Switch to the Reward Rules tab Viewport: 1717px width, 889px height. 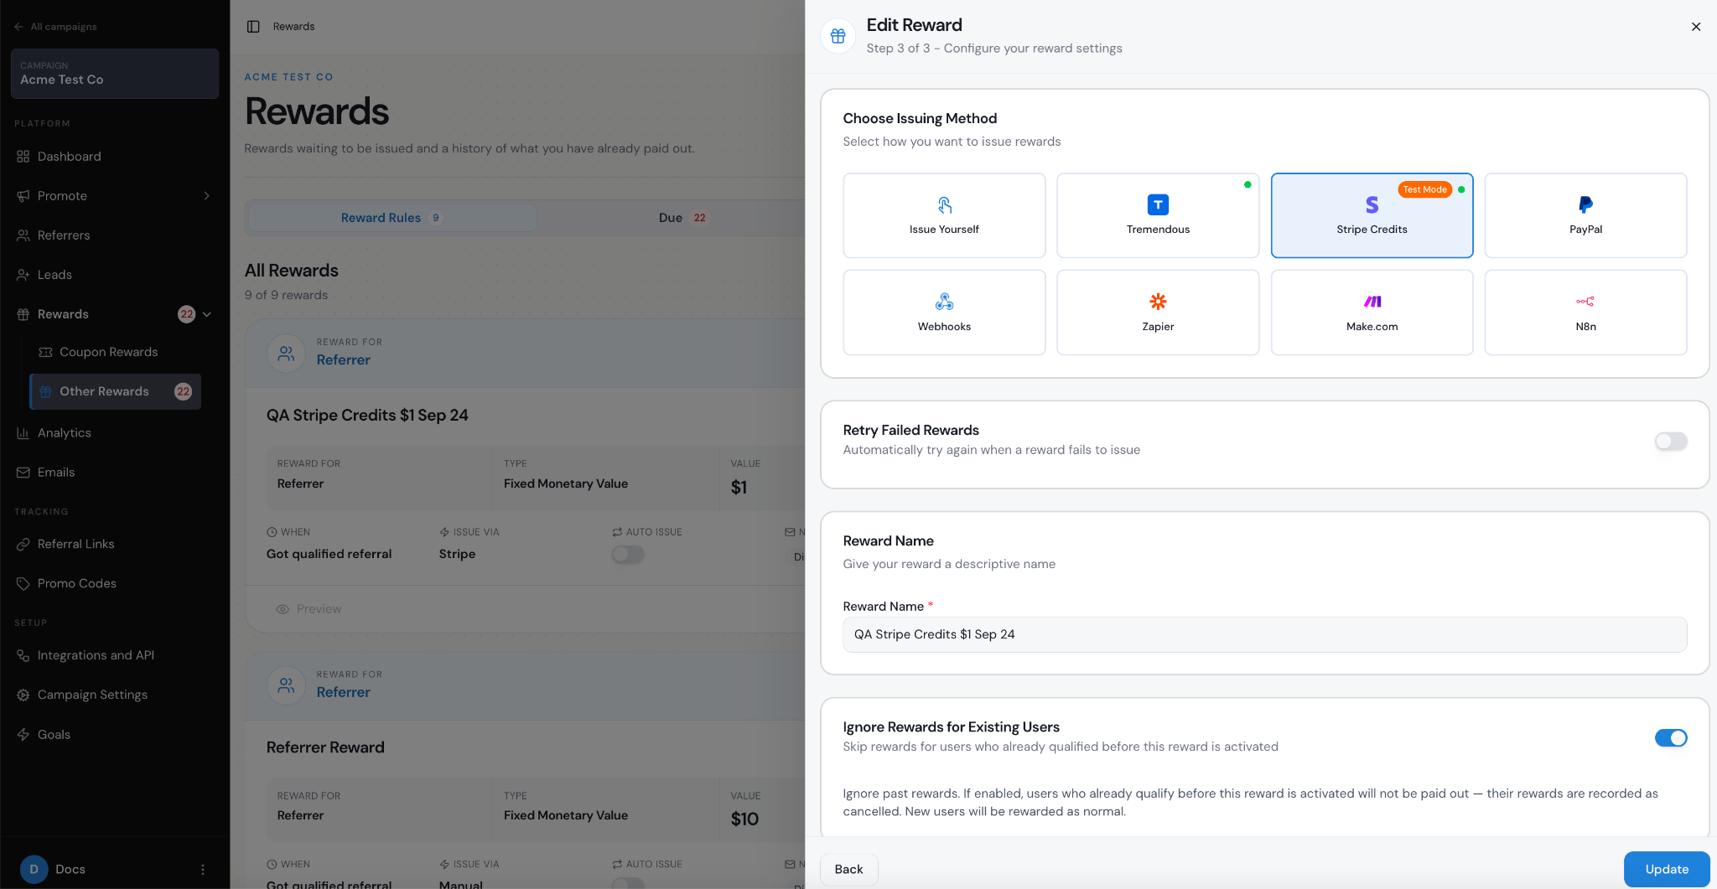tap(392, 218)
